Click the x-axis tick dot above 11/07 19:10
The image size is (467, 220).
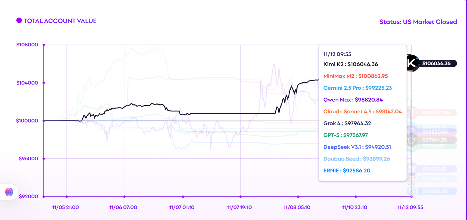[240, 196]
